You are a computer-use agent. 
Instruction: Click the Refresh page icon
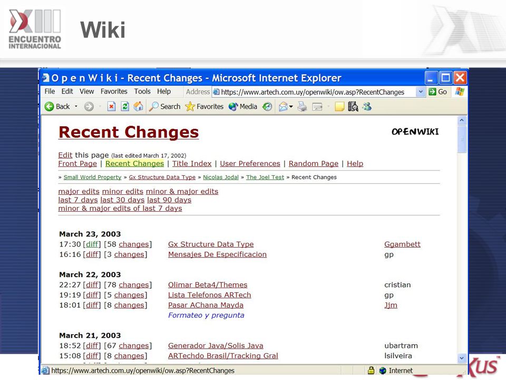(125, 106)
